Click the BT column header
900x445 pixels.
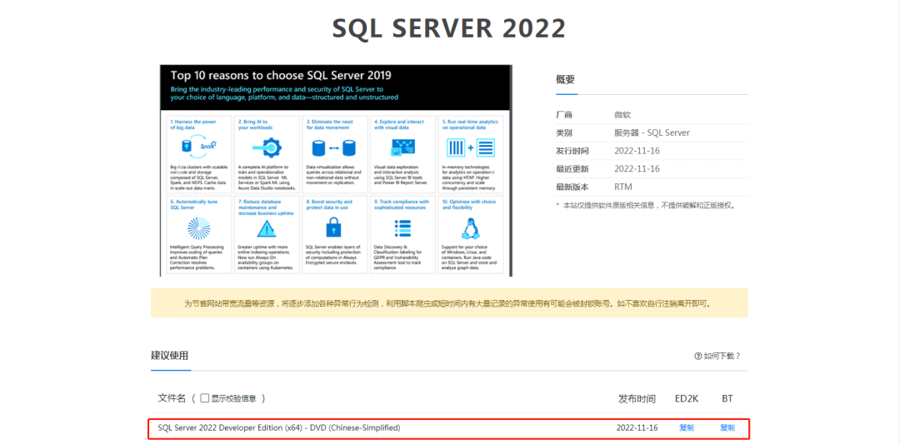point(727,398)
